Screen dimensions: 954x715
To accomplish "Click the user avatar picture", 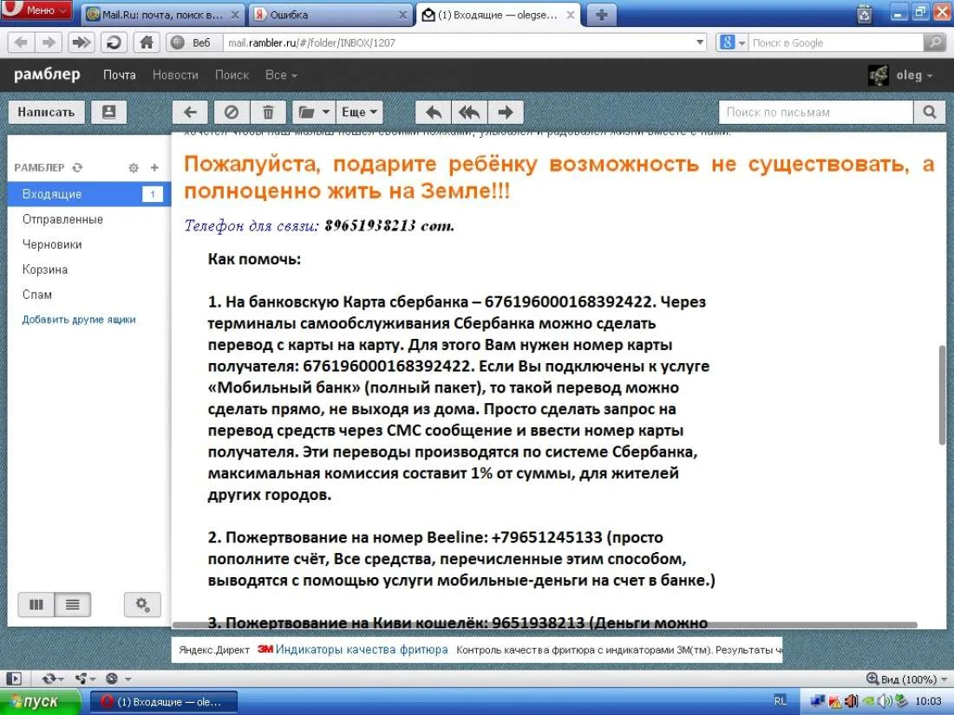I will [x=878, y=75].
